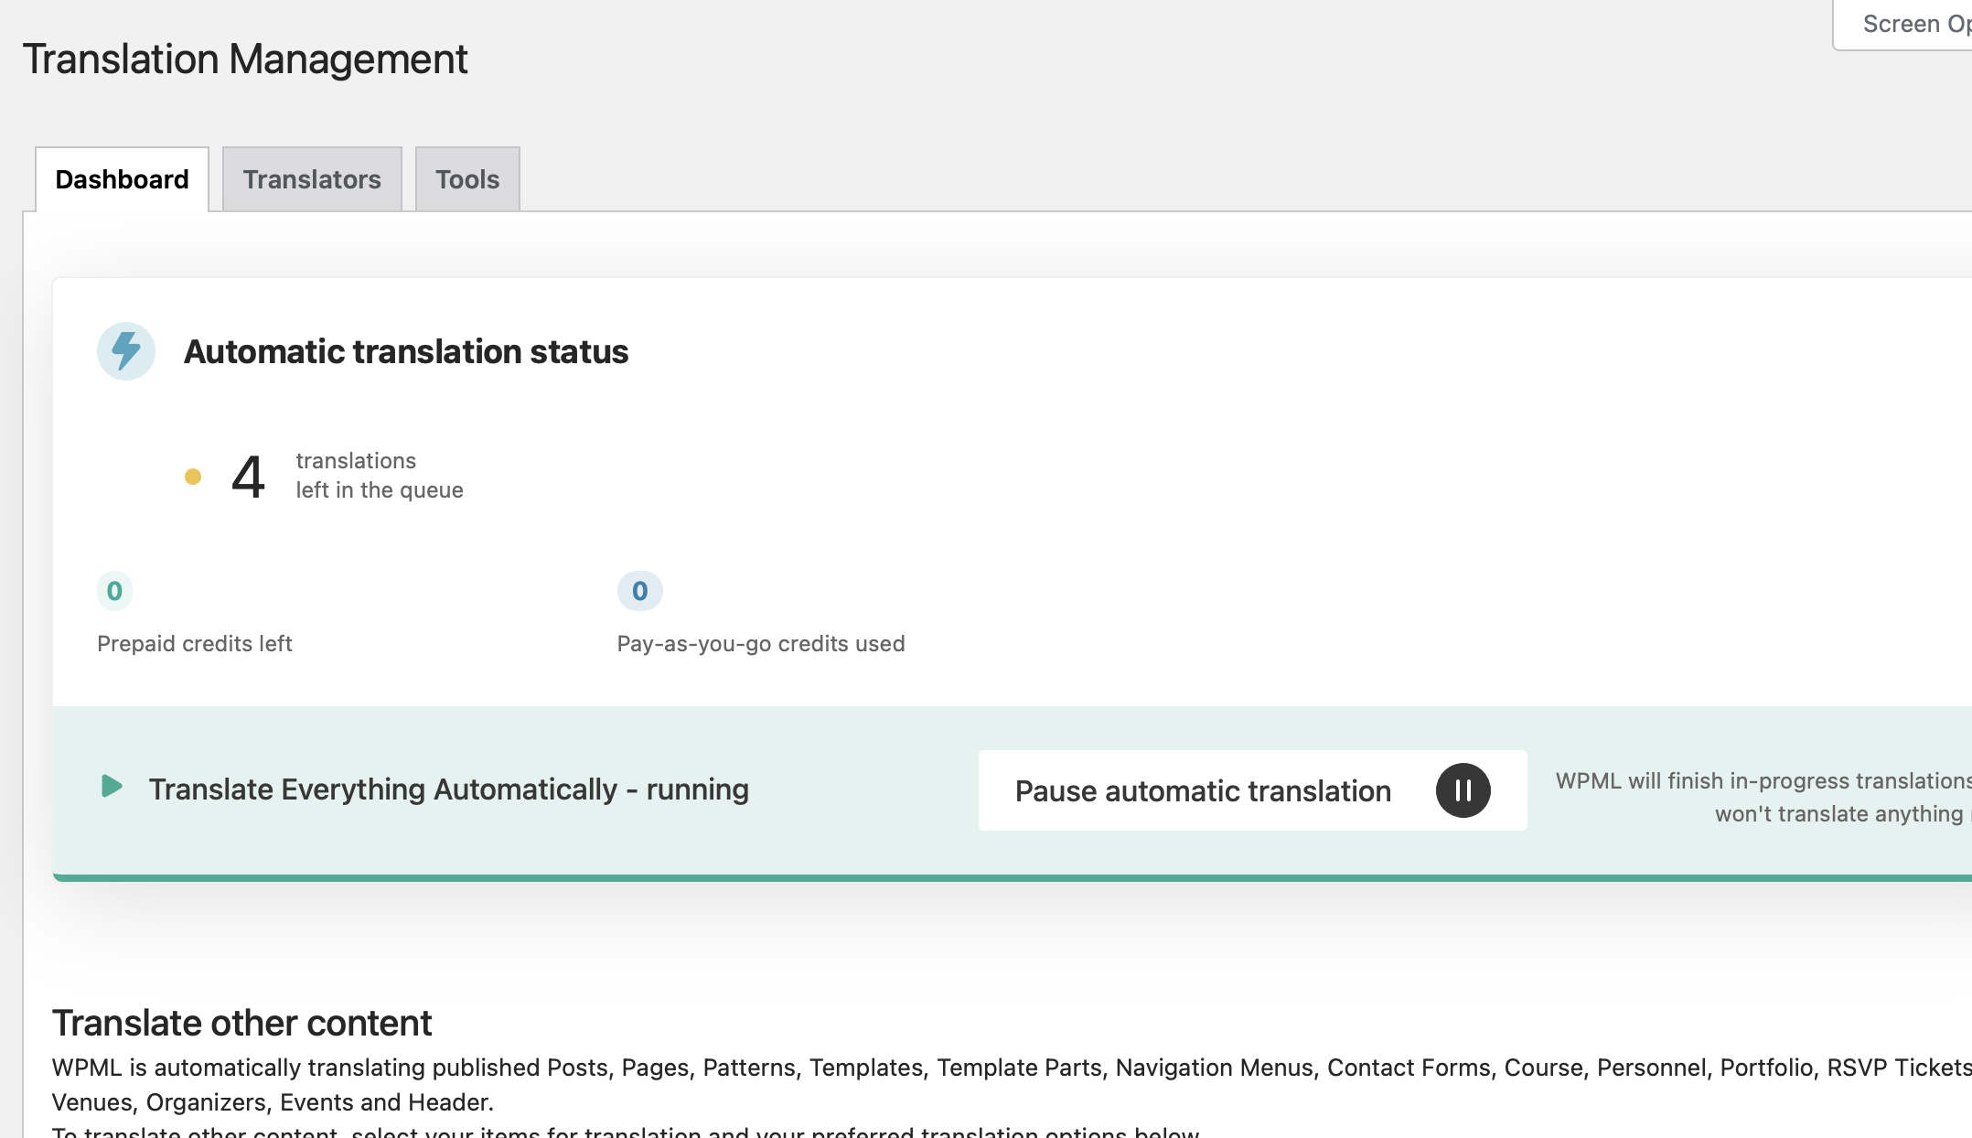Click the green play arrow icon

[112, 787]
